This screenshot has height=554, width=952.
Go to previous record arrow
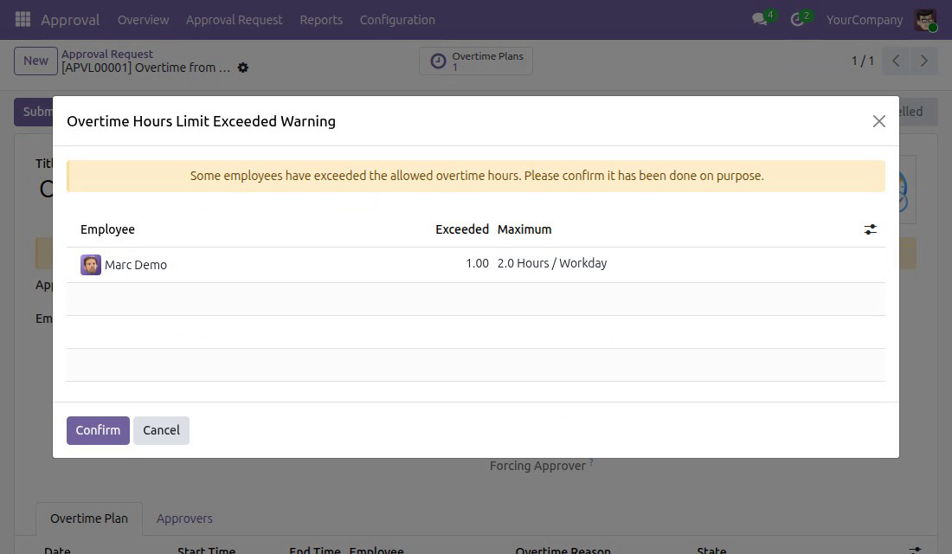click(x=896, y=61)
